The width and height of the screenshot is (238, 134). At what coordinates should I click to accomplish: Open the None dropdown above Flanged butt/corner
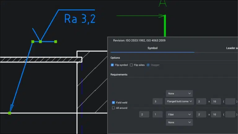tap(179, 93)
